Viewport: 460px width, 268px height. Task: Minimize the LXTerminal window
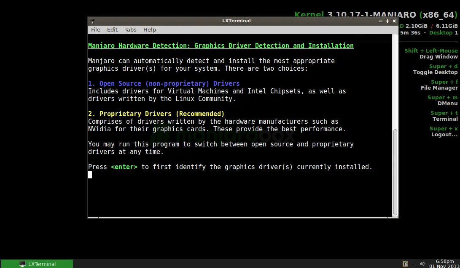point(380,21)
